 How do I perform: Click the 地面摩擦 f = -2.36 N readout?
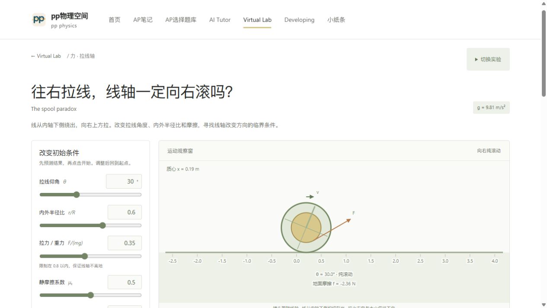tap(334, 284)
